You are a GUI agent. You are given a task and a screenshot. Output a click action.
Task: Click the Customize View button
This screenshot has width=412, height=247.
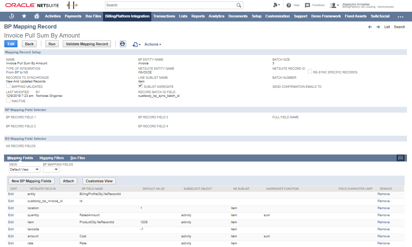(99, 181)
